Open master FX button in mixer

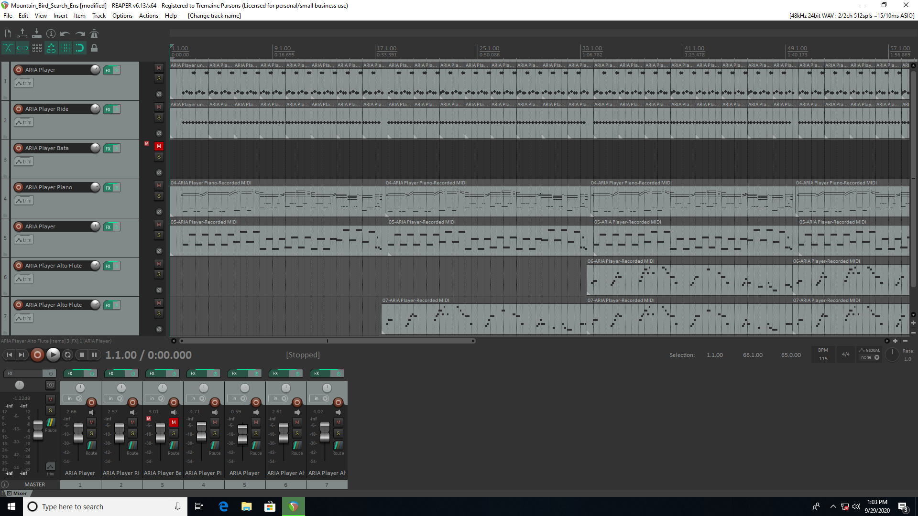pyautogui.click(x=24, y=374)
